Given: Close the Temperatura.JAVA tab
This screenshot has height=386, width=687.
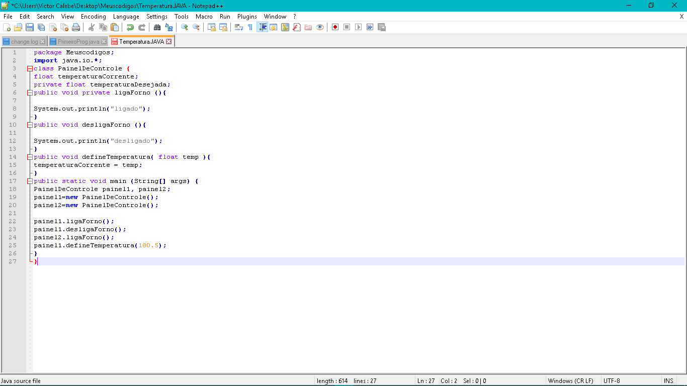Looking at the screenshot, I should (x=169, y=42).
